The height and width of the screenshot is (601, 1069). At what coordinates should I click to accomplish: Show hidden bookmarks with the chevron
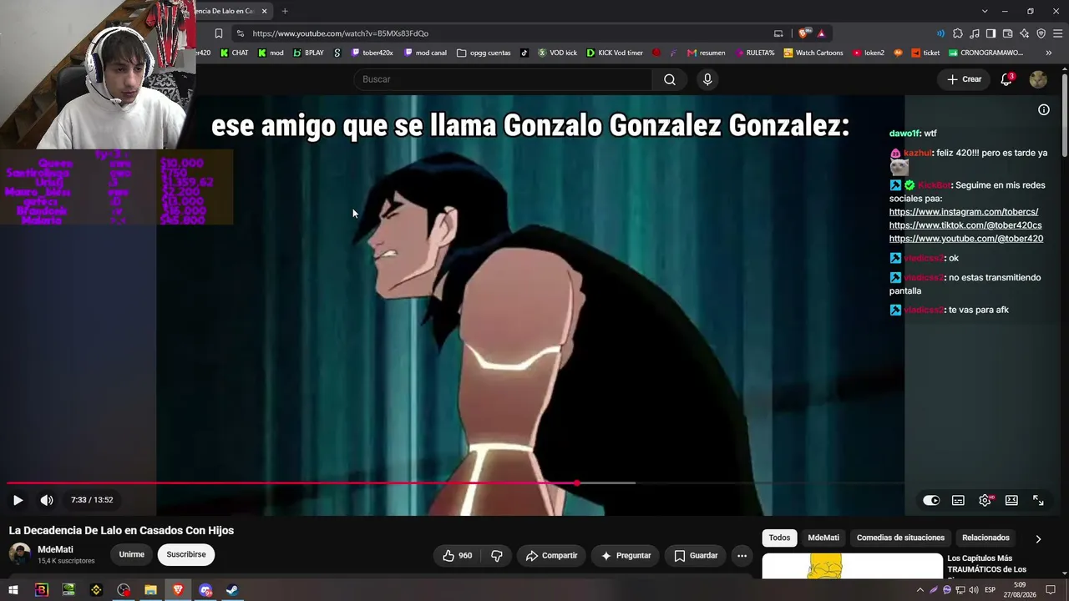1049,53
